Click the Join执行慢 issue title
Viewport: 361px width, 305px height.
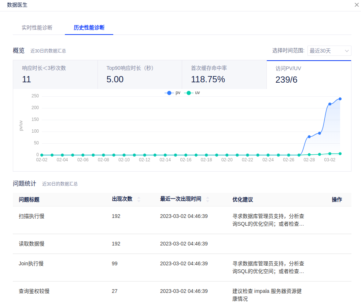tap(31, 263)
